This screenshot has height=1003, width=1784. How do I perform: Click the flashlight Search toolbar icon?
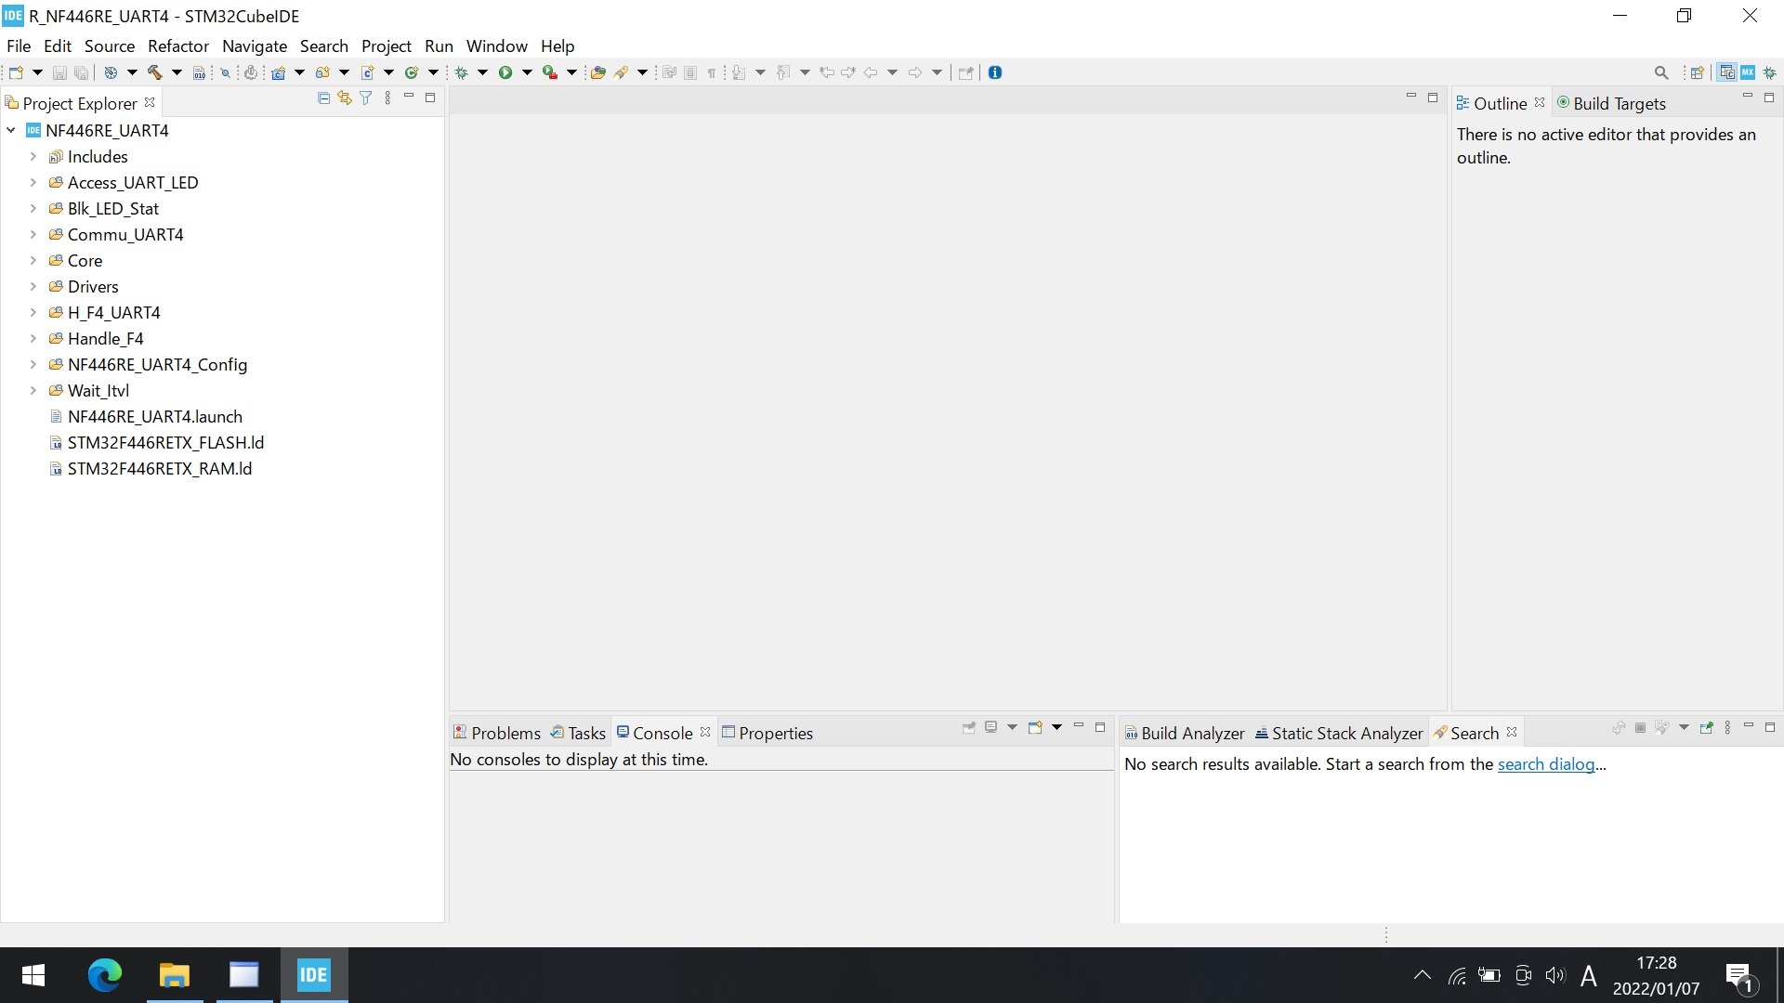(x=621, y=72)
